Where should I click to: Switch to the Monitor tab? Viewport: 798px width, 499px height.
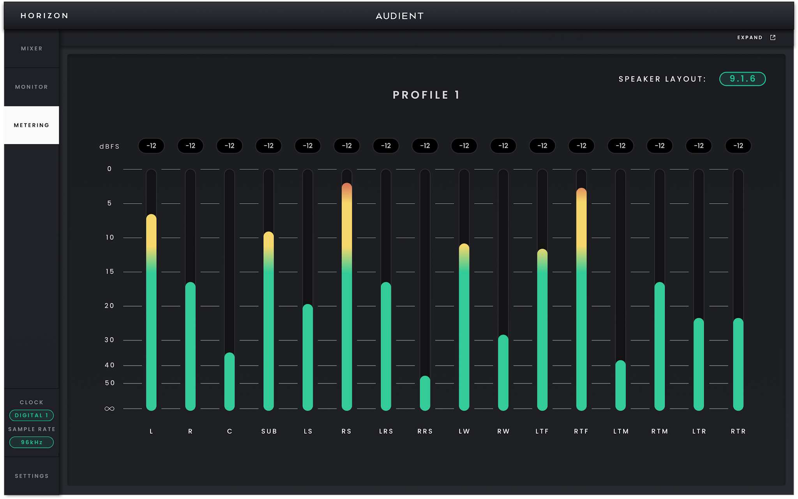(x=32, y=87)
